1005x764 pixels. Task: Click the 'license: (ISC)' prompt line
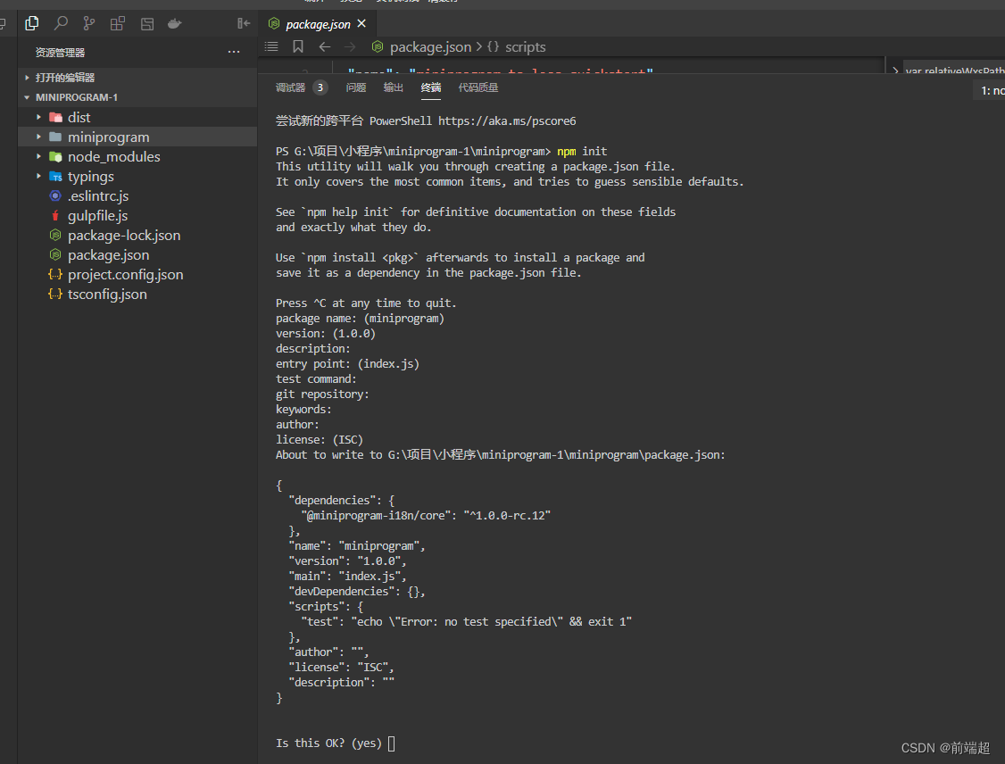click(320, 440)
